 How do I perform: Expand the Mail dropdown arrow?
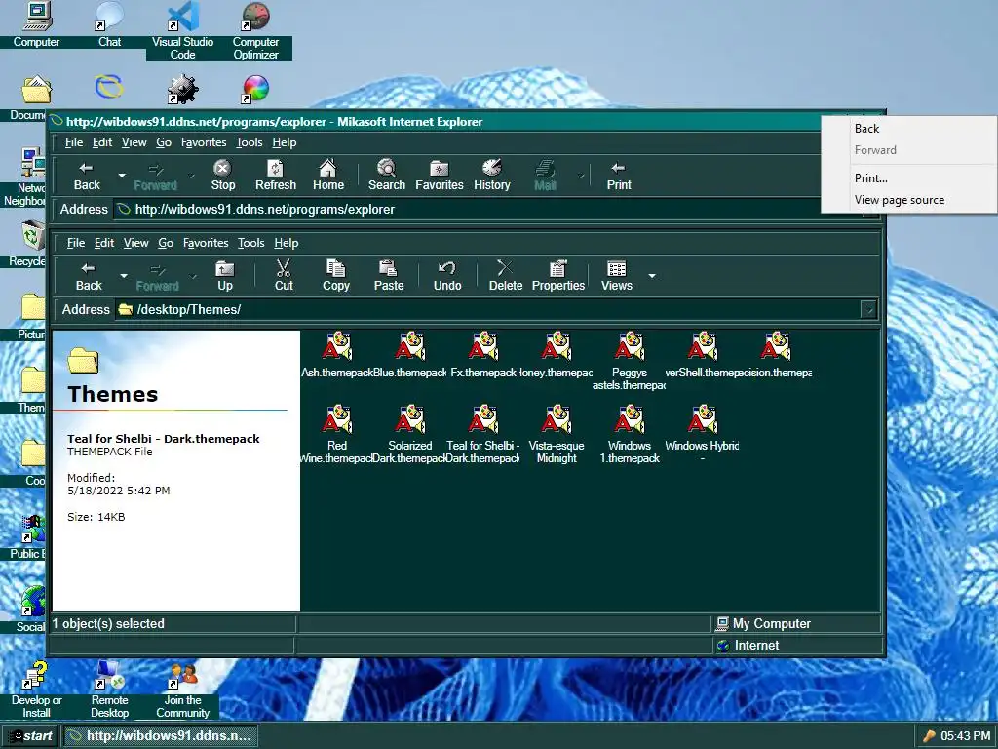click(581, 176)
